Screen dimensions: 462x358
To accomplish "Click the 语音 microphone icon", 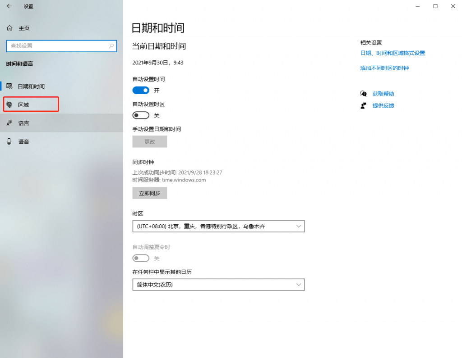I will pos(9,141).
